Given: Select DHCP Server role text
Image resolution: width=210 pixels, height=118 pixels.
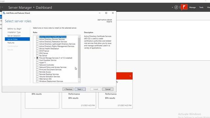Looking at the screenshot, I should (44, 51).
